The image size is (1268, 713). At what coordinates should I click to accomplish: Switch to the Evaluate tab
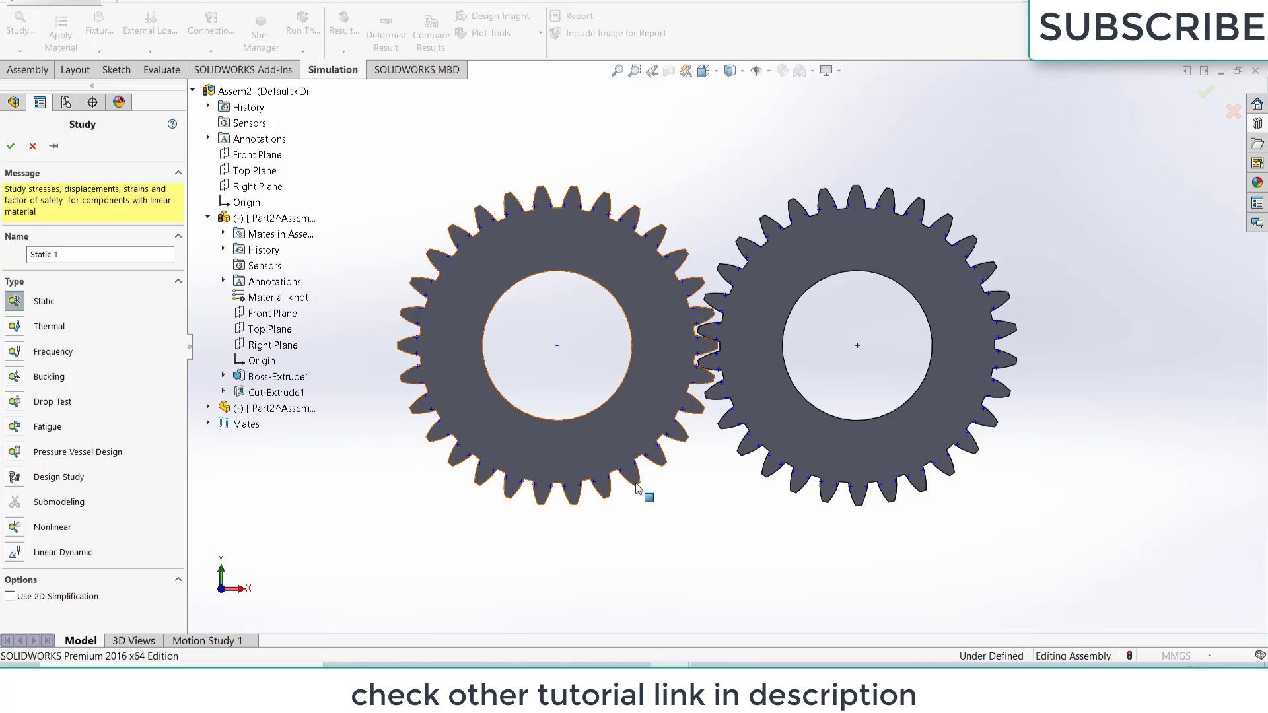click(x=161, y=69)
